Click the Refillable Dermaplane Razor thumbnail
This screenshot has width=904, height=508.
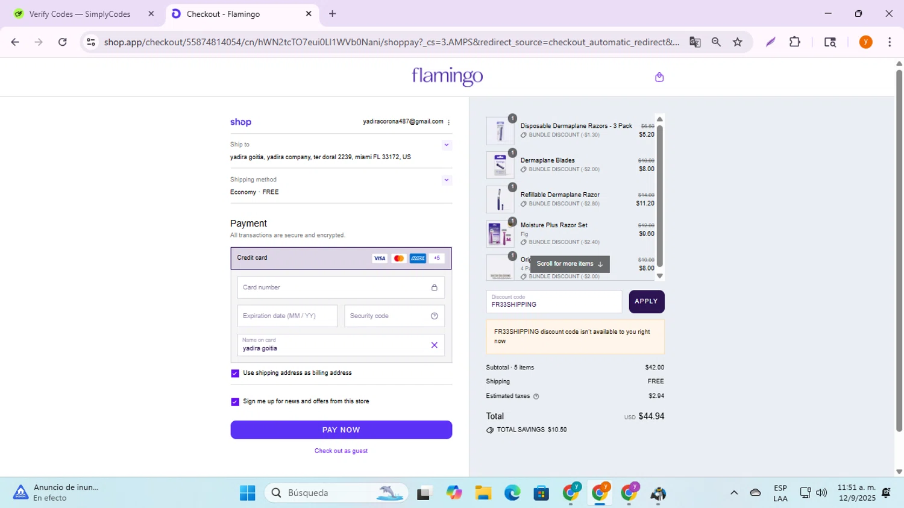pyautogui.click(x=500, y=199)
